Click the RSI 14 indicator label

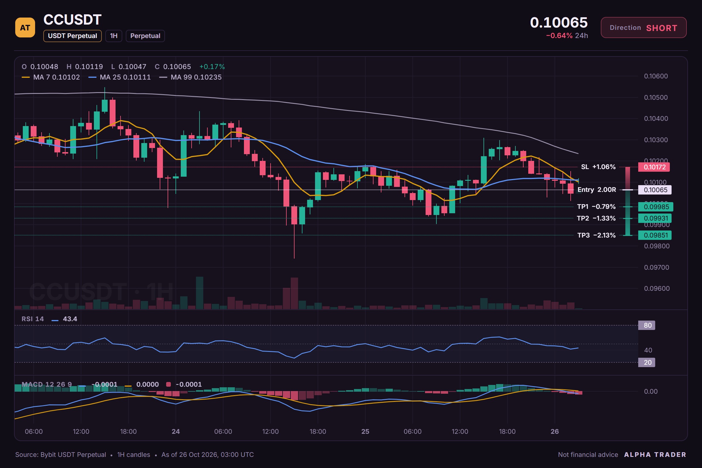[x=32, y=319]
